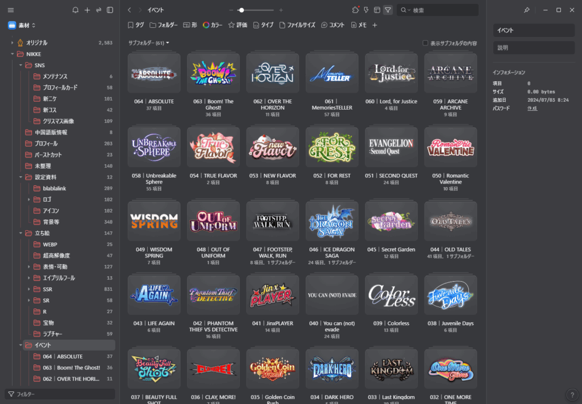Viewport: 582px width, 404px height.
Task: Open the layout view icon
Action: click(x=377, y=10)
